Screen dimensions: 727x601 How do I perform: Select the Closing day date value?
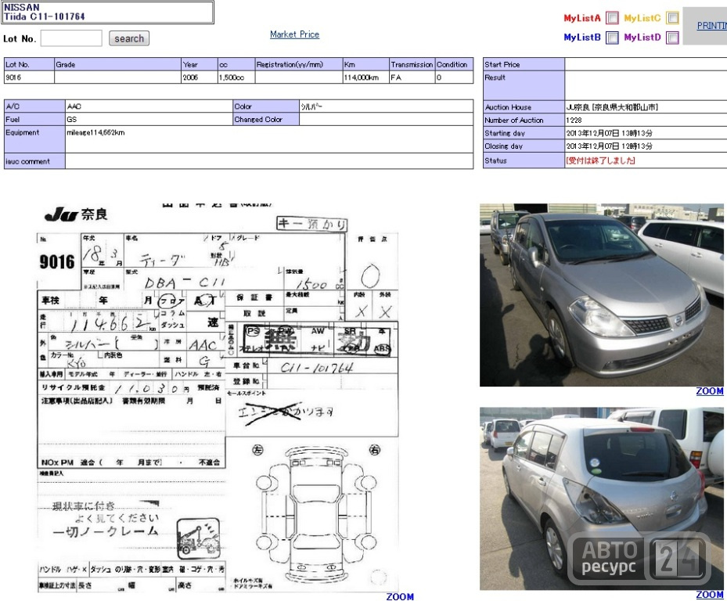click(x=610, y=146)
